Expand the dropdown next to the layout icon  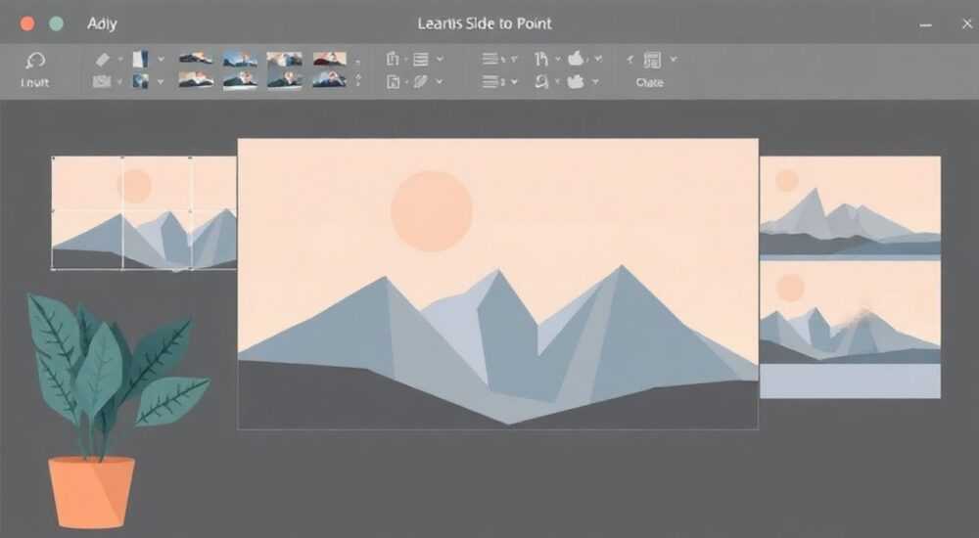tap(674, 60)
